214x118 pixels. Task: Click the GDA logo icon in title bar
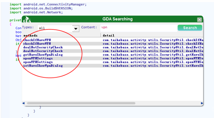click(x=27, y=20)
